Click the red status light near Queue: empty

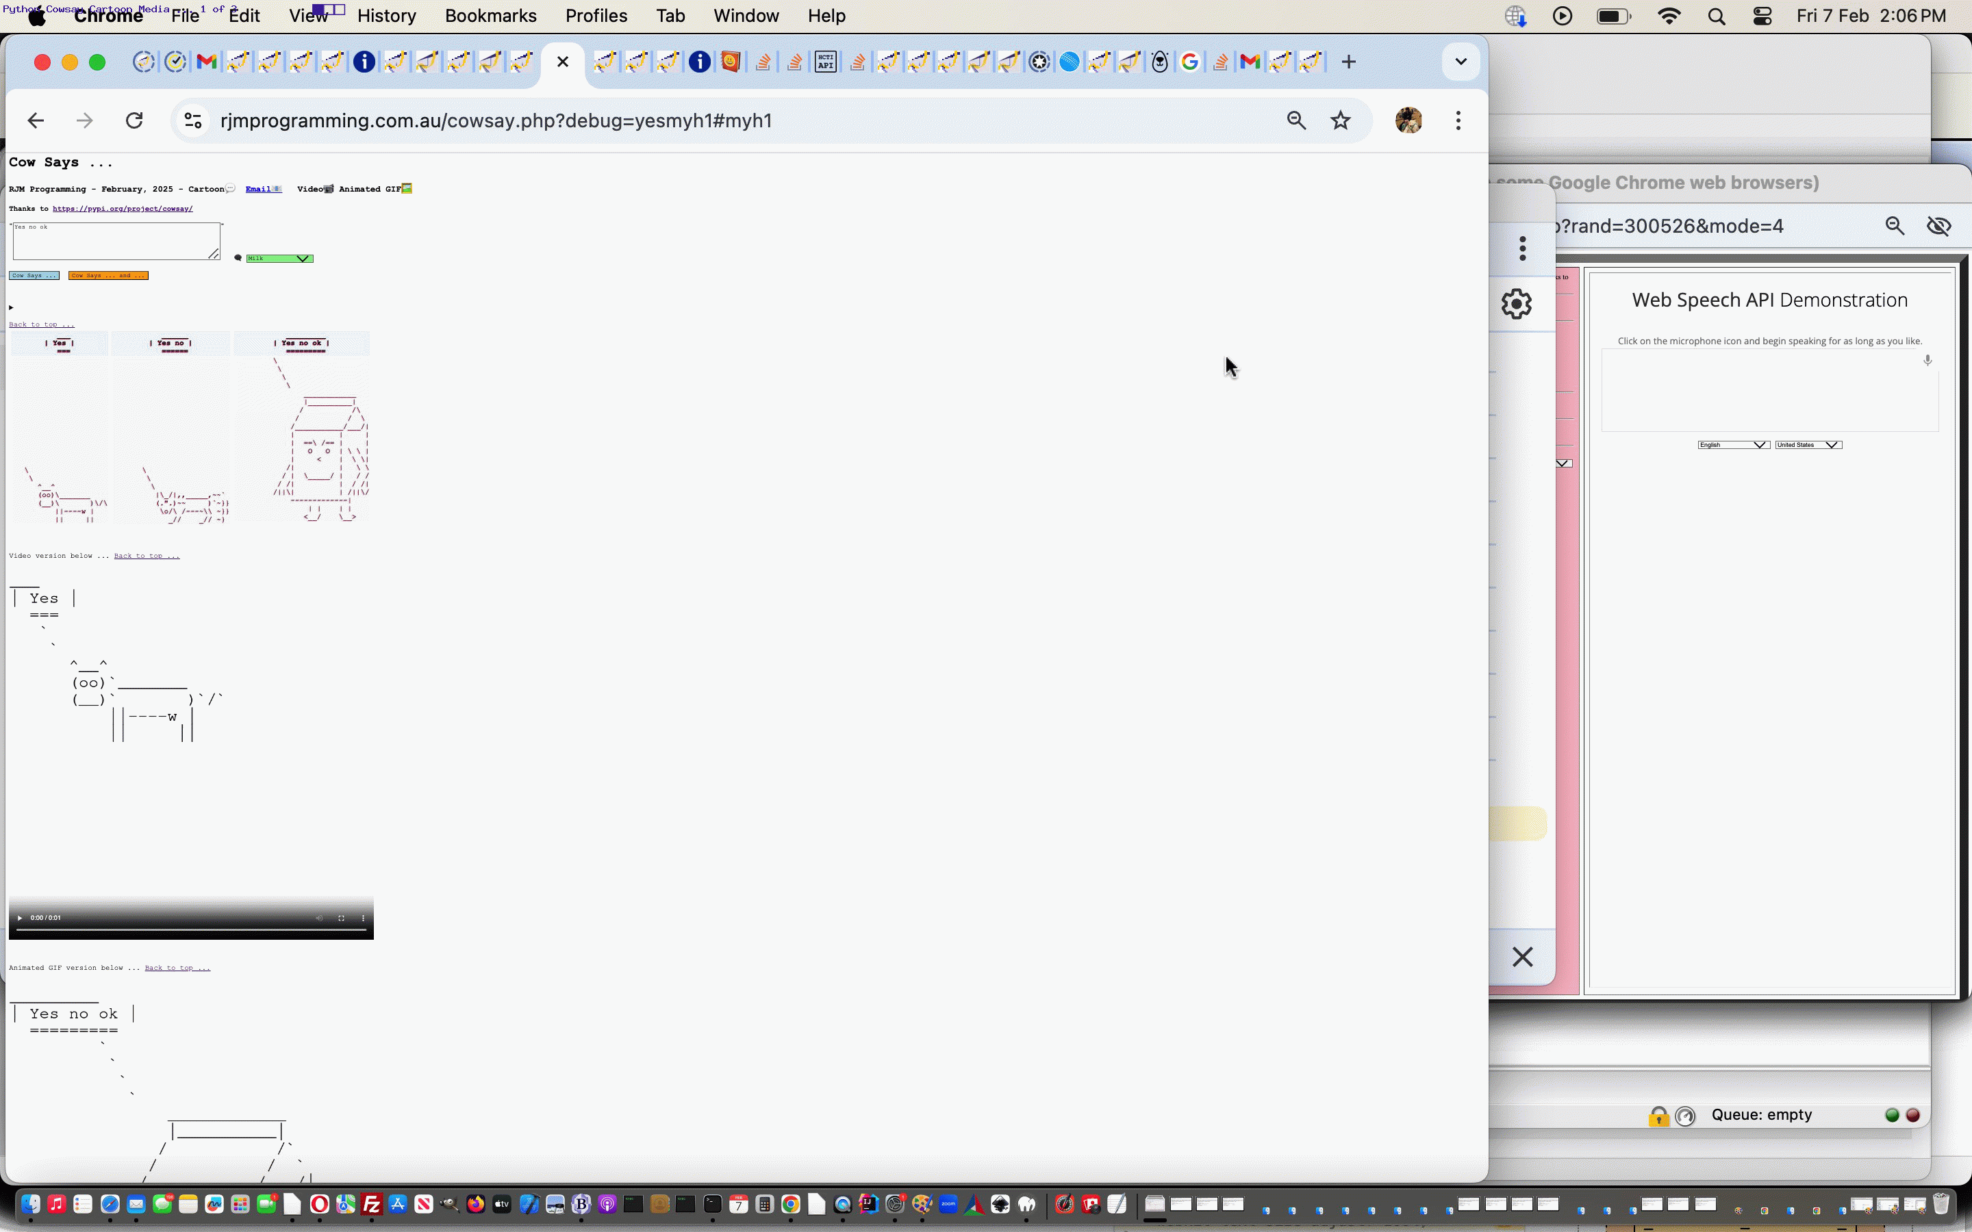pos(1912,1116)
